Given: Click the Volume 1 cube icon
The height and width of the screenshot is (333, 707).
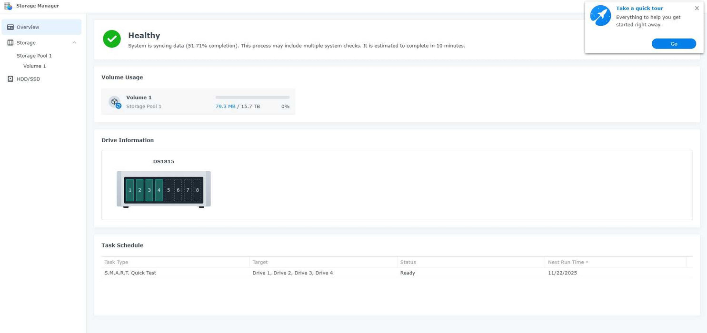Looking at the screenshot, I should pos(114,101).
